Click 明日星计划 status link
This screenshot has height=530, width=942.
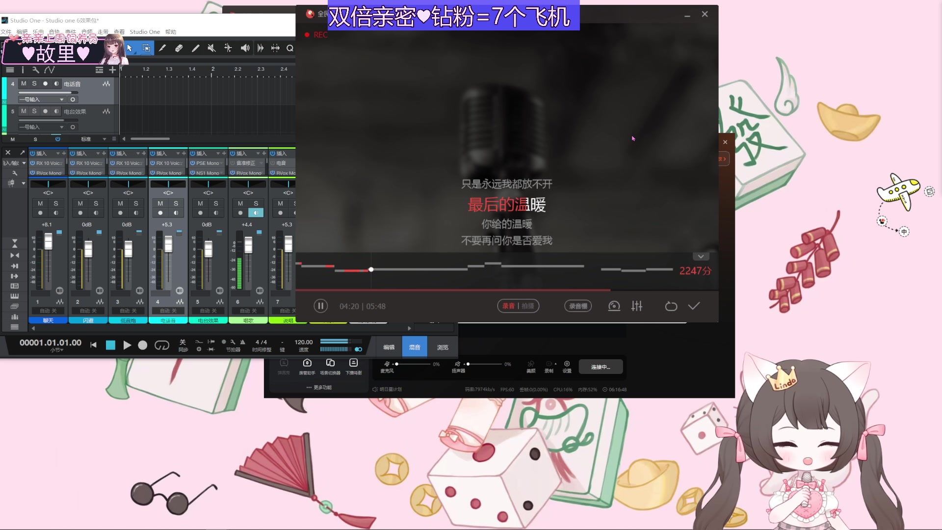coord(387,390)
